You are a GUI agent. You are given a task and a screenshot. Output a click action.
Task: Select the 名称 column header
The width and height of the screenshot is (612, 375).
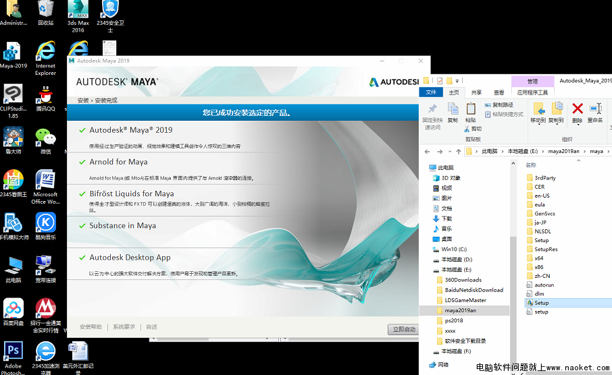coord(531,165)
